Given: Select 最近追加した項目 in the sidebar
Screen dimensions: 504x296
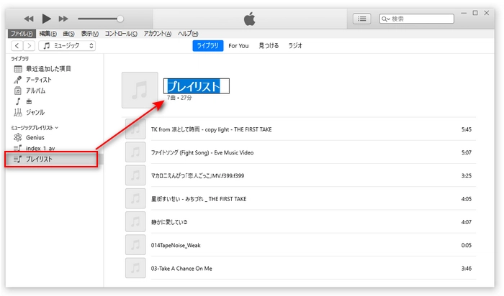Looking at the screenshot, I should click(x=49, y=68).
